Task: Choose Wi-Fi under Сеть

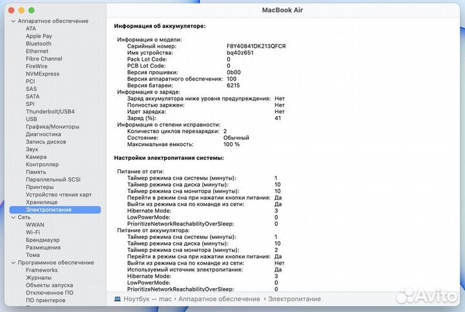Action: click(33, 232)
